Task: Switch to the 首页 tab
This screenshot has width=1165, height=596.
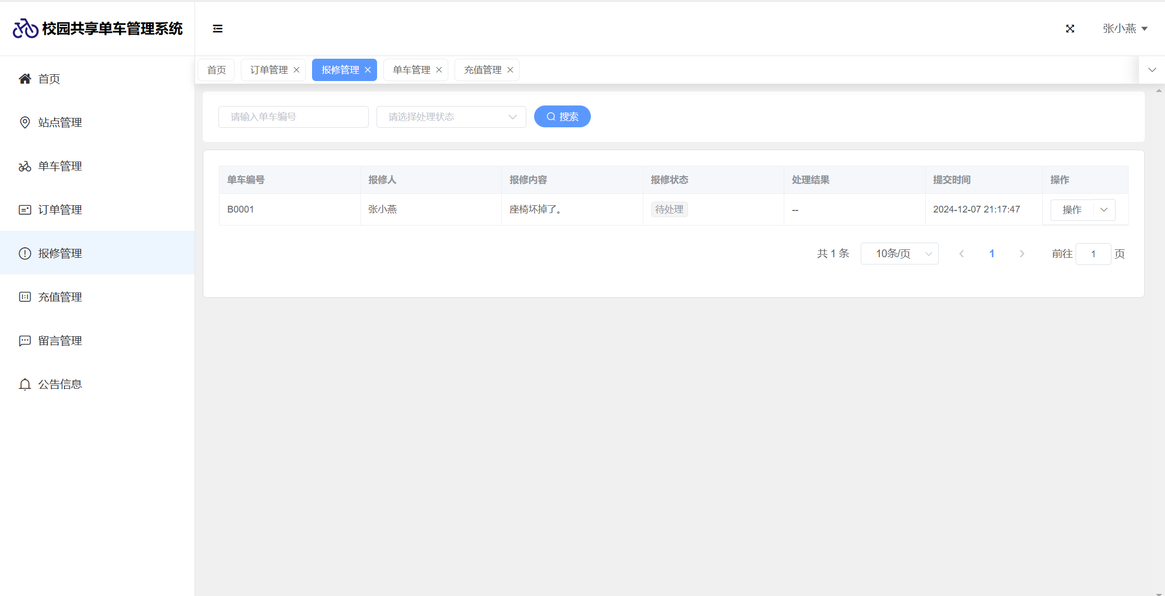Action: (x=216, y=70)
